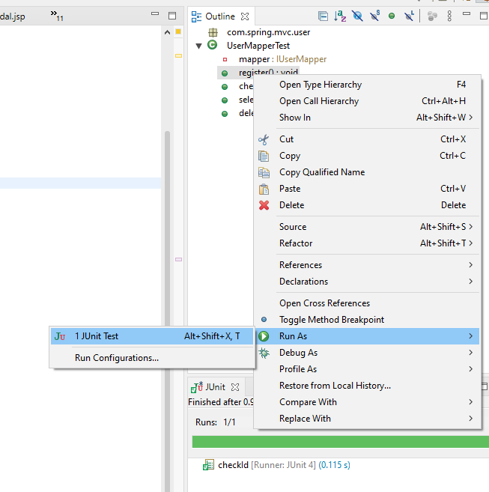Close the Outline view tab
Screen dimensions: 489x492
(245, 16)
